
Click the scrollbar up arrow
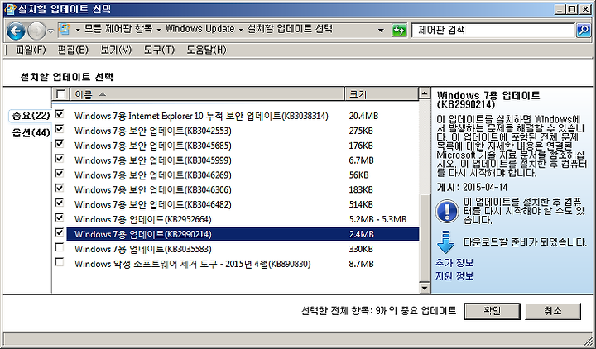point(425,93)
